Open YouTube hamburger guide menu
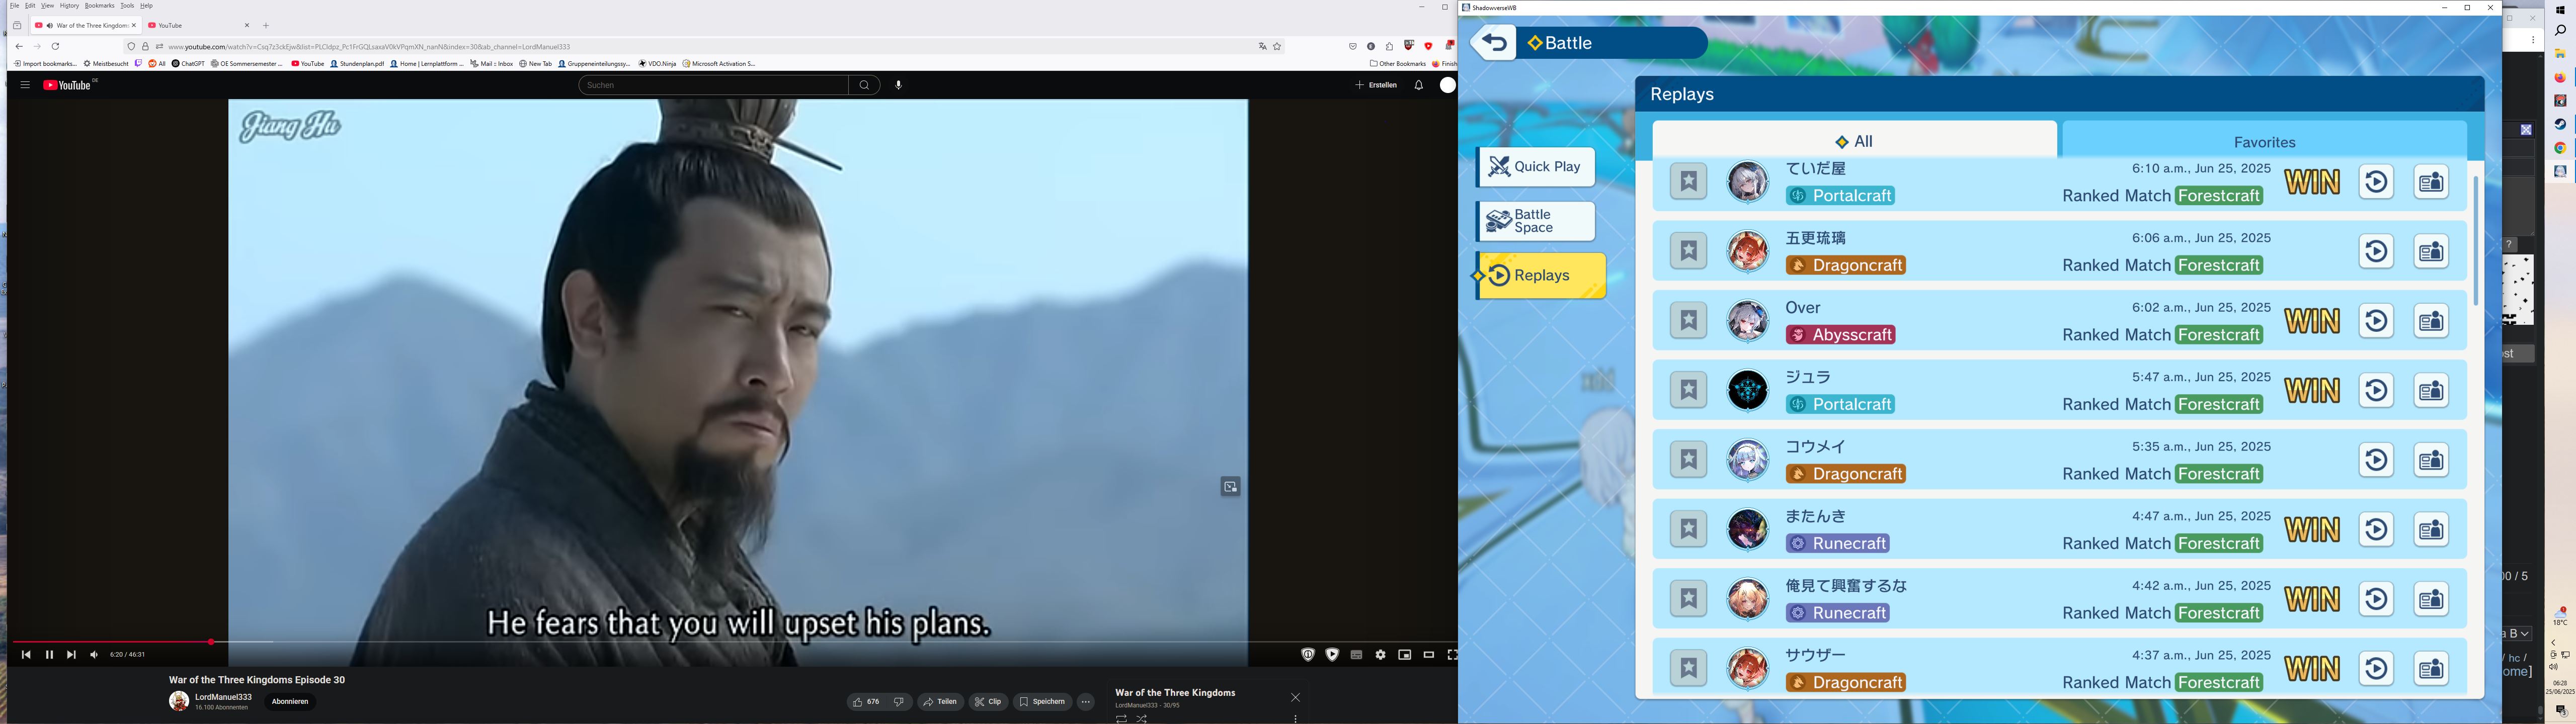Viewport: 2576px width, 724px height. (25, 85)
